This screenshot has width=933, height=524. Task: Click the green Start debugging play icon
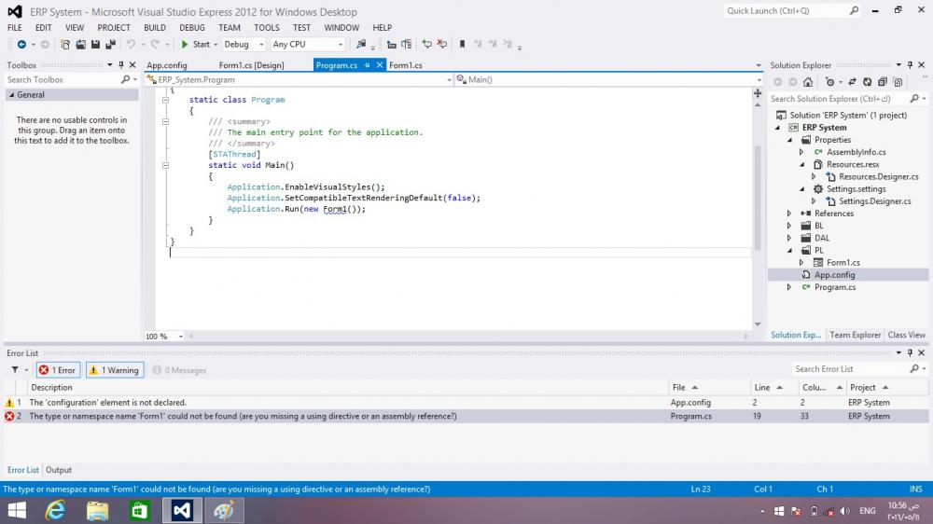(x=185, y=44)
